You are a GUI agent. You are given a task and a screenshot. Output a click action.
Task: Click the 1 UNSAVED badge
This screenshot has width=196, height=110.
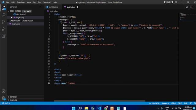click(27, 11)
